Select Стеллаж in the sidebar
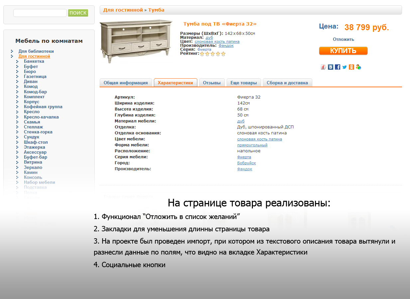 [x=33, y=127]
